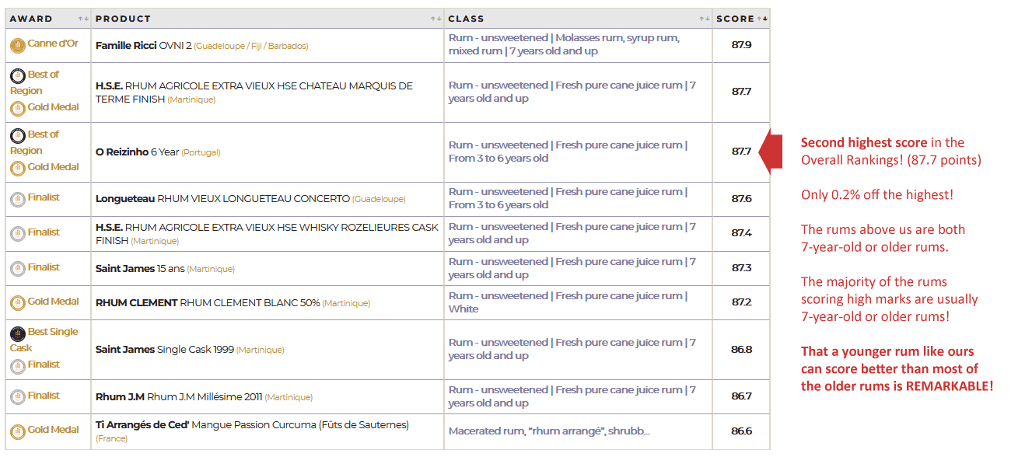Click the score 87.6

pyautogui.click(x=741, y=199)
